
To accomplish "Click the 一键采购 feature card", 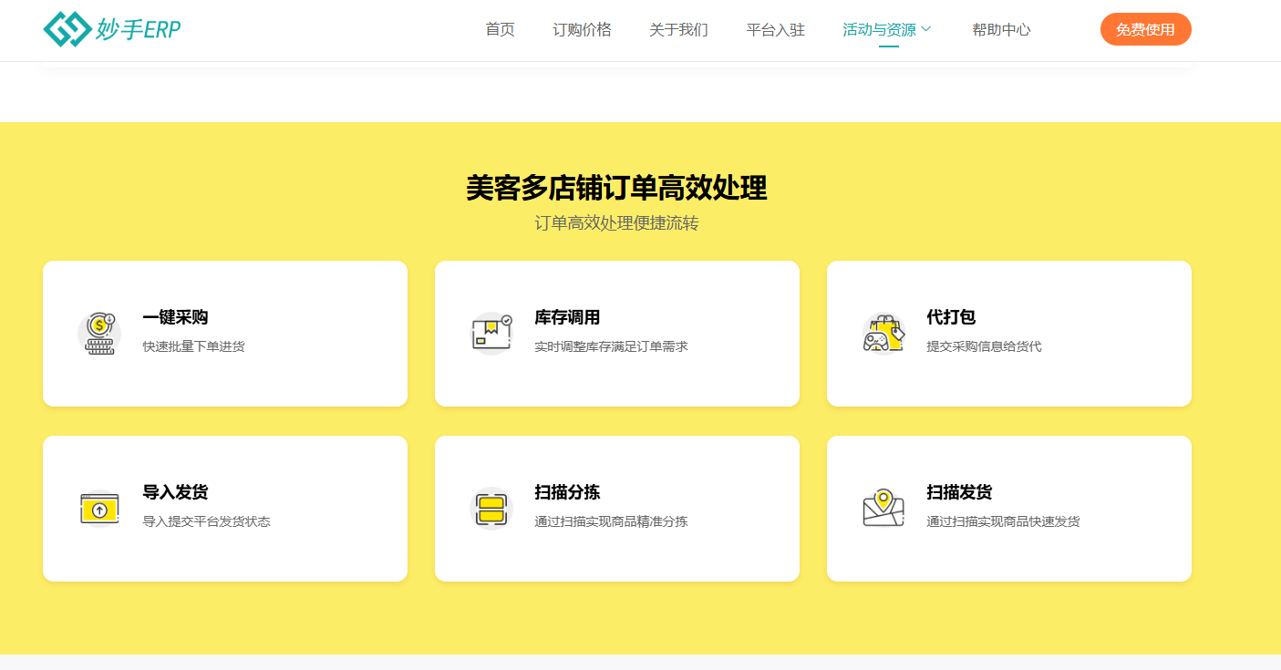I will pos(225,332).
